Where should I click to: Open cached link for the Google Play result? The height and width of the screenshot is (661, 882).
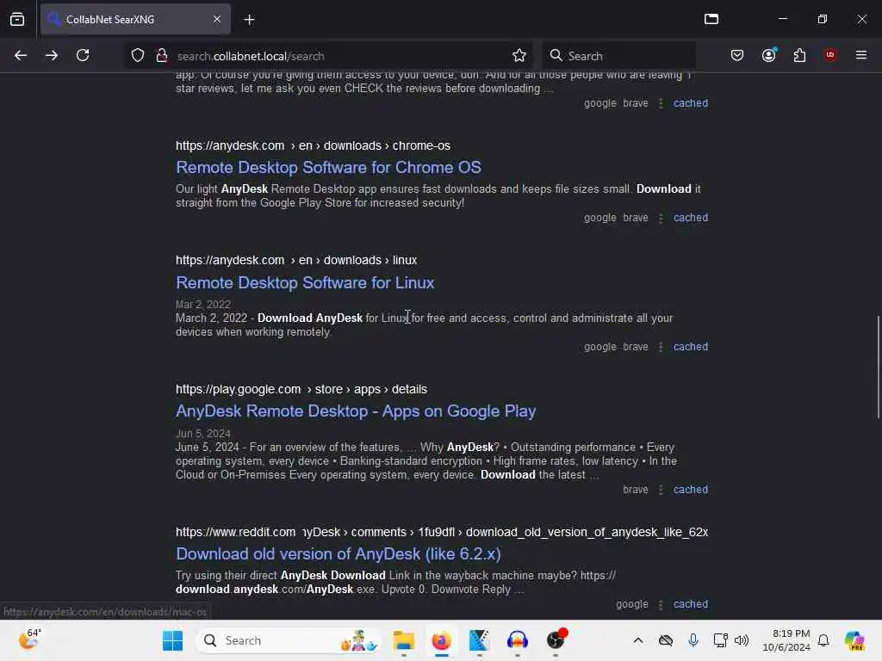(x=691, y=490)
